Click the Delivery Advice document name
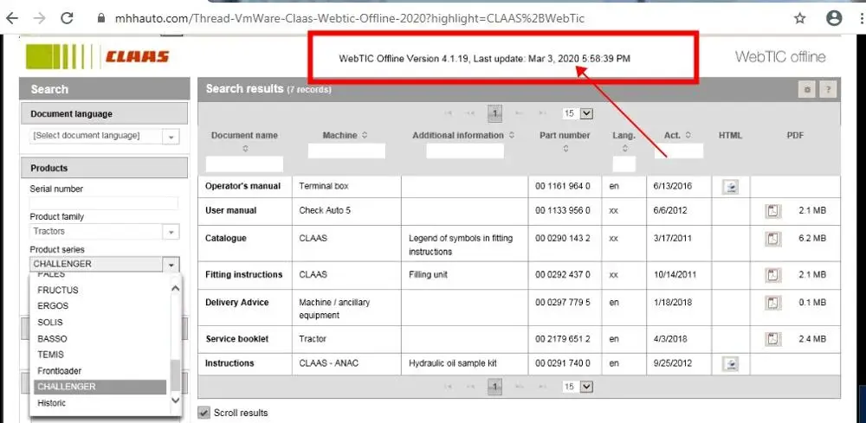Screen dimensions: 866x423 237,302
